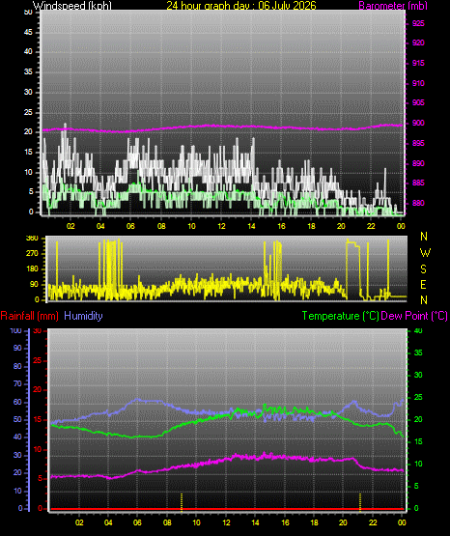This screenshot has height=536, width=450.
Task: Click the 06 hour label on bottom chart
Action: click(137, 522)
